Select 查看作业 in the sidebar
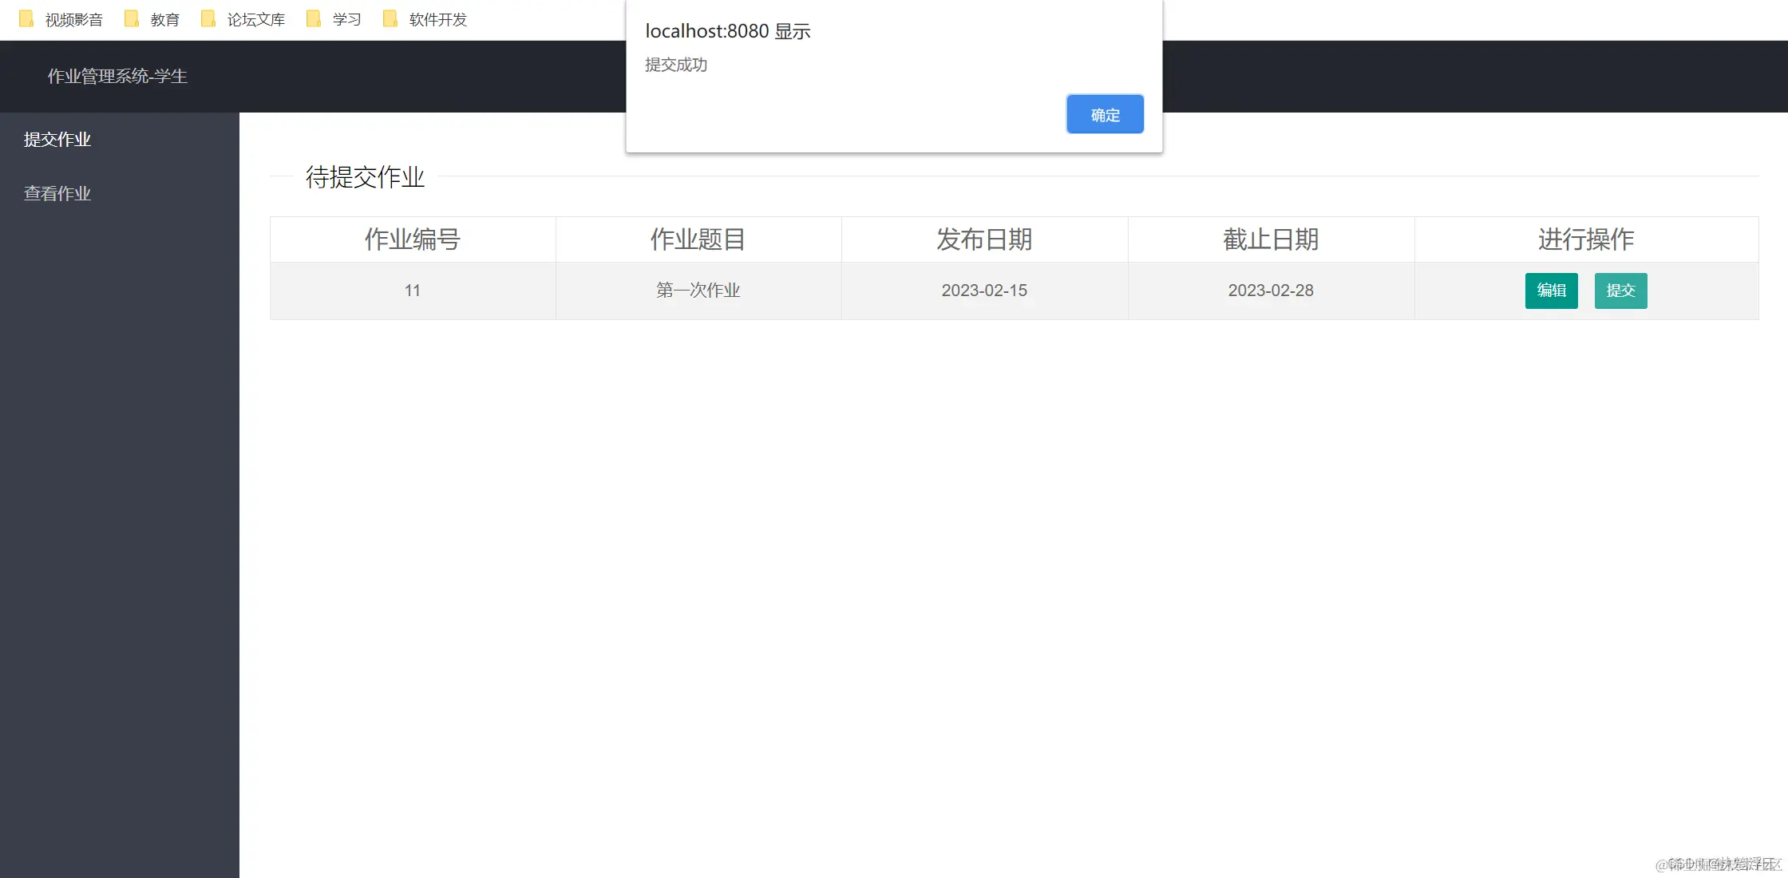 click(57, 194)
